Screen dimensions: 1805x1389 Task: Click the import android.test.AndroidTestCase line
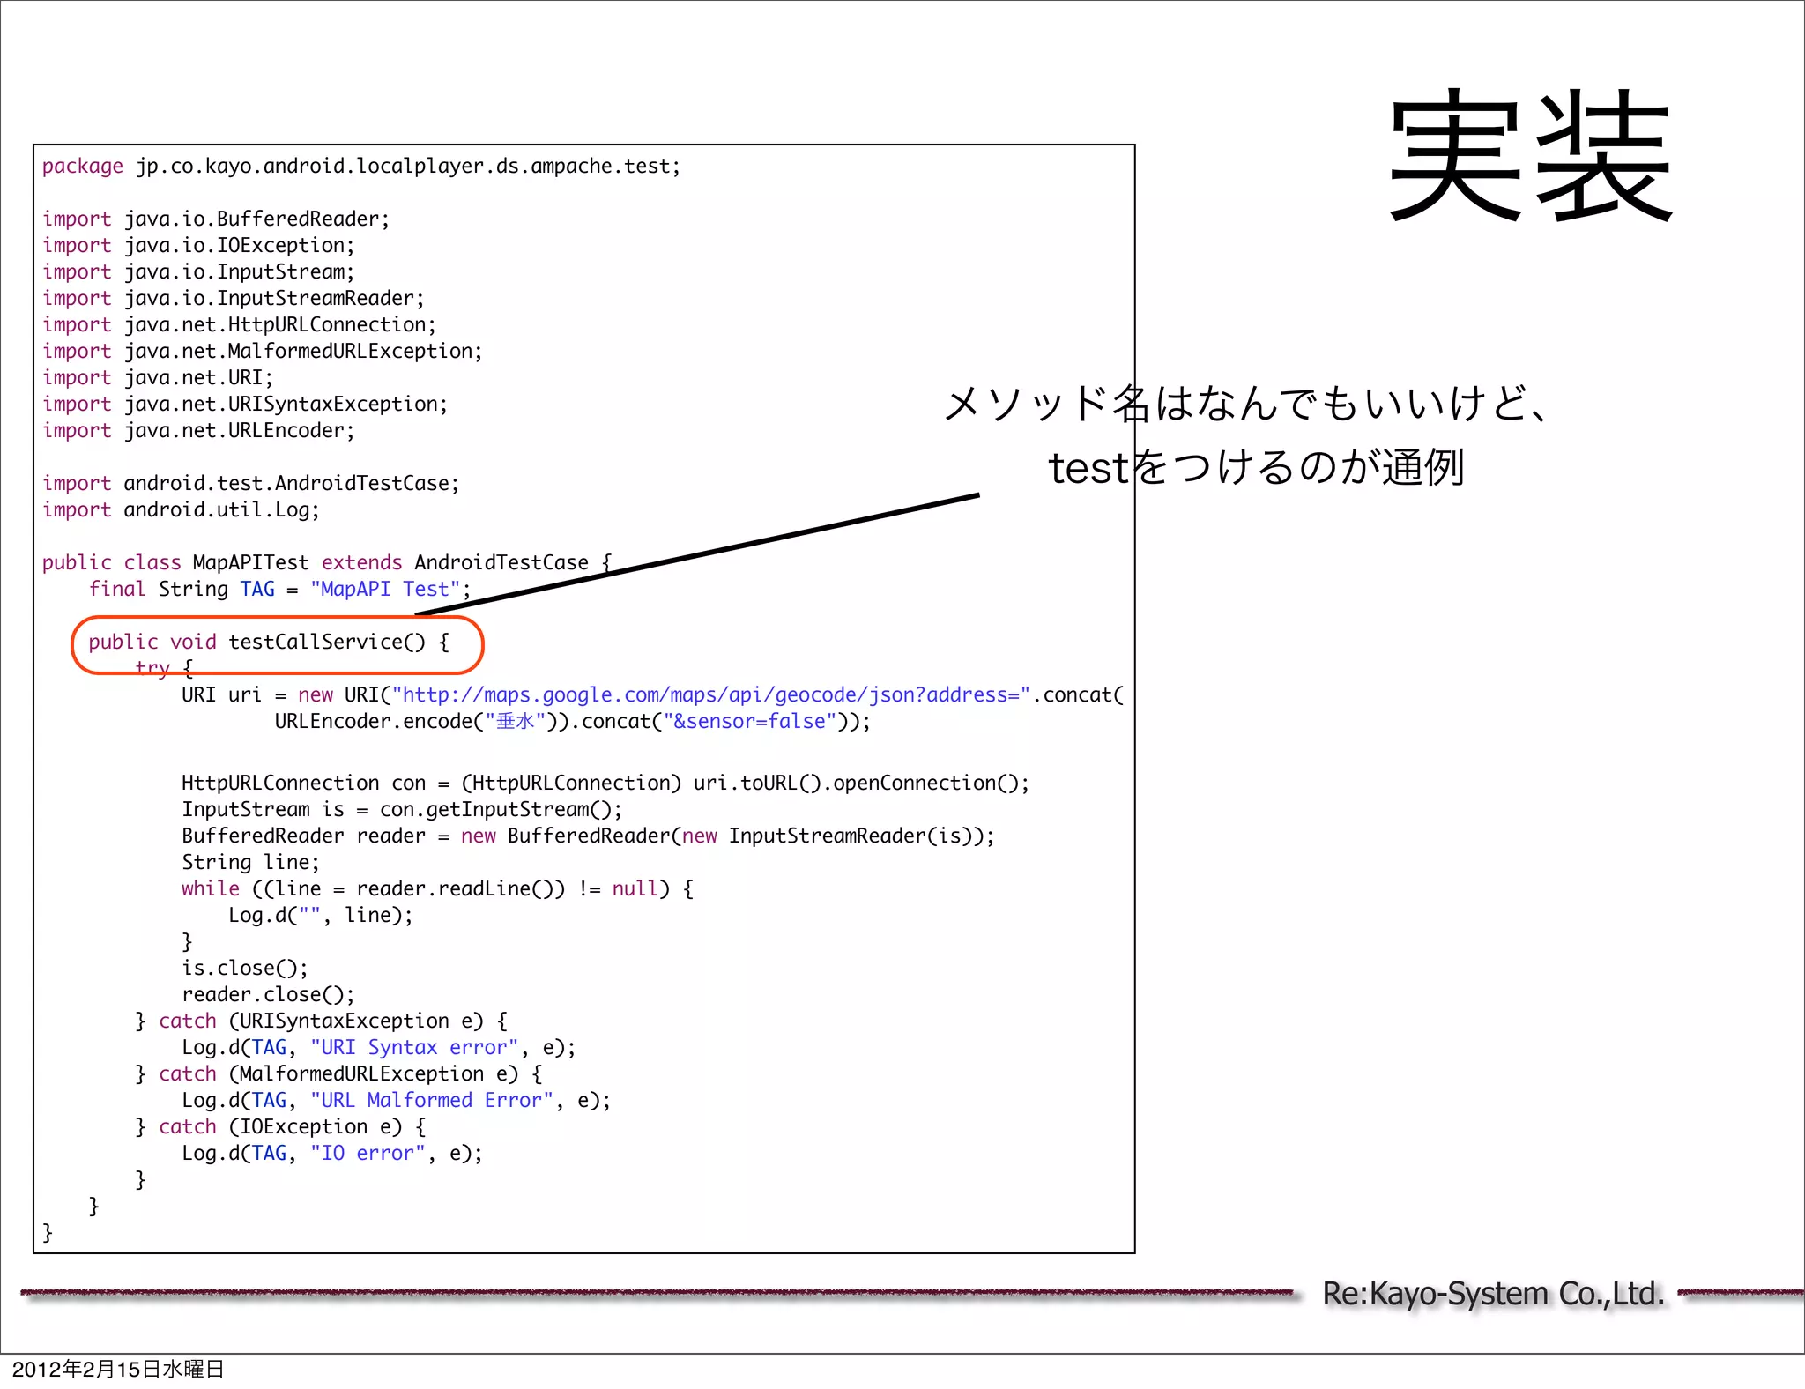coord(250,484)
